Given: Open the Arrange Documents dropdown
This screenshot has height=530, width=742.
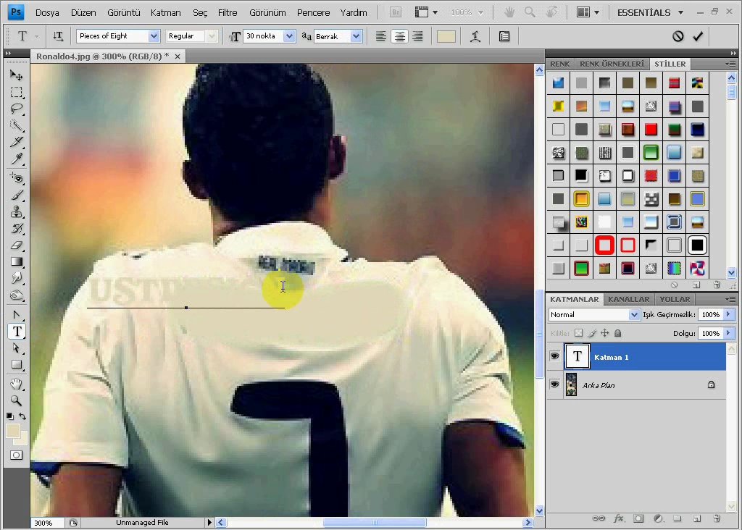Looking at the screenshot, I should point(588,12).
